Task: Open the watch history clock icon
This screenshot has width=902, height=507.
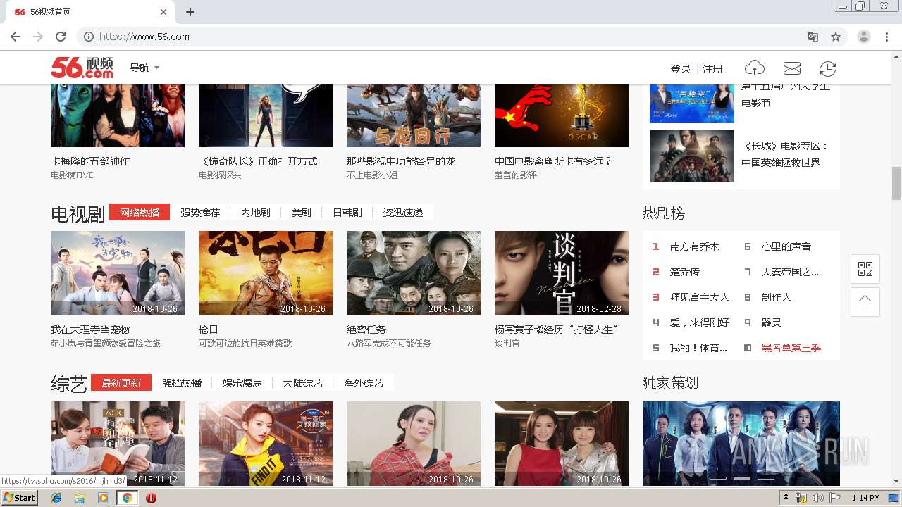Action: pos(828,68)
